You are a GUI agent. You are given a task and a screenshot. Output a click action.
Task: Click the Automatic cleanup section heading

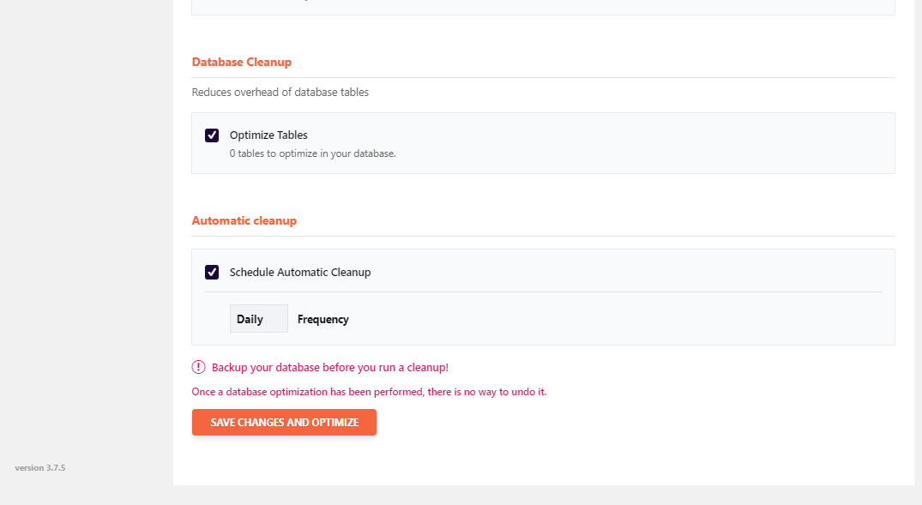244,221
